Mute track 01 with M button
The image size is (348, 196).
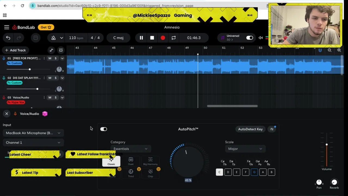coord(50,58)
